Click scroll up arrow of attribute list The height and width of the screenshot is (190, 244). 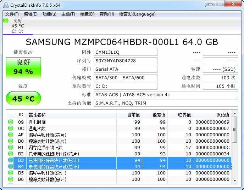235,114
